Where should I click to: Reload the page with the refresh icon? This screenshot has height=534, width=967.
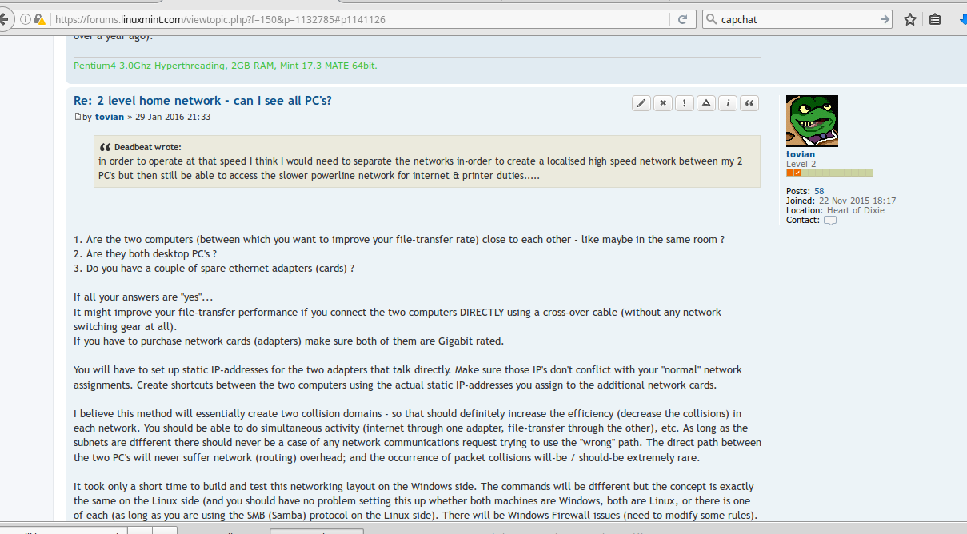(682, 19)
